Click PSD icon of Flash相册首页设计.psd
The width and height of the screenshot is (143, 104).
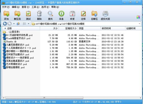pos(4,38)
